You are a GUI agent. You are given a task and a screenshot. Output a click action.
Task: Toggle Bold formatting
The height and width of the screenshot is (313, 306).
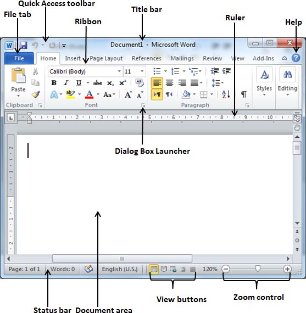(54, 83)
